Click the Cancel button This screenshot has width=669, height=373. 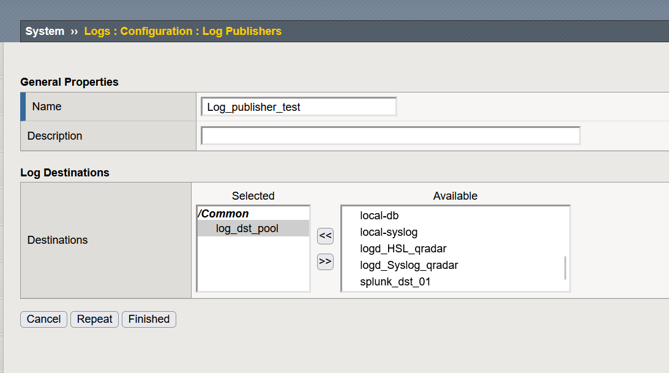coord(43,319)
